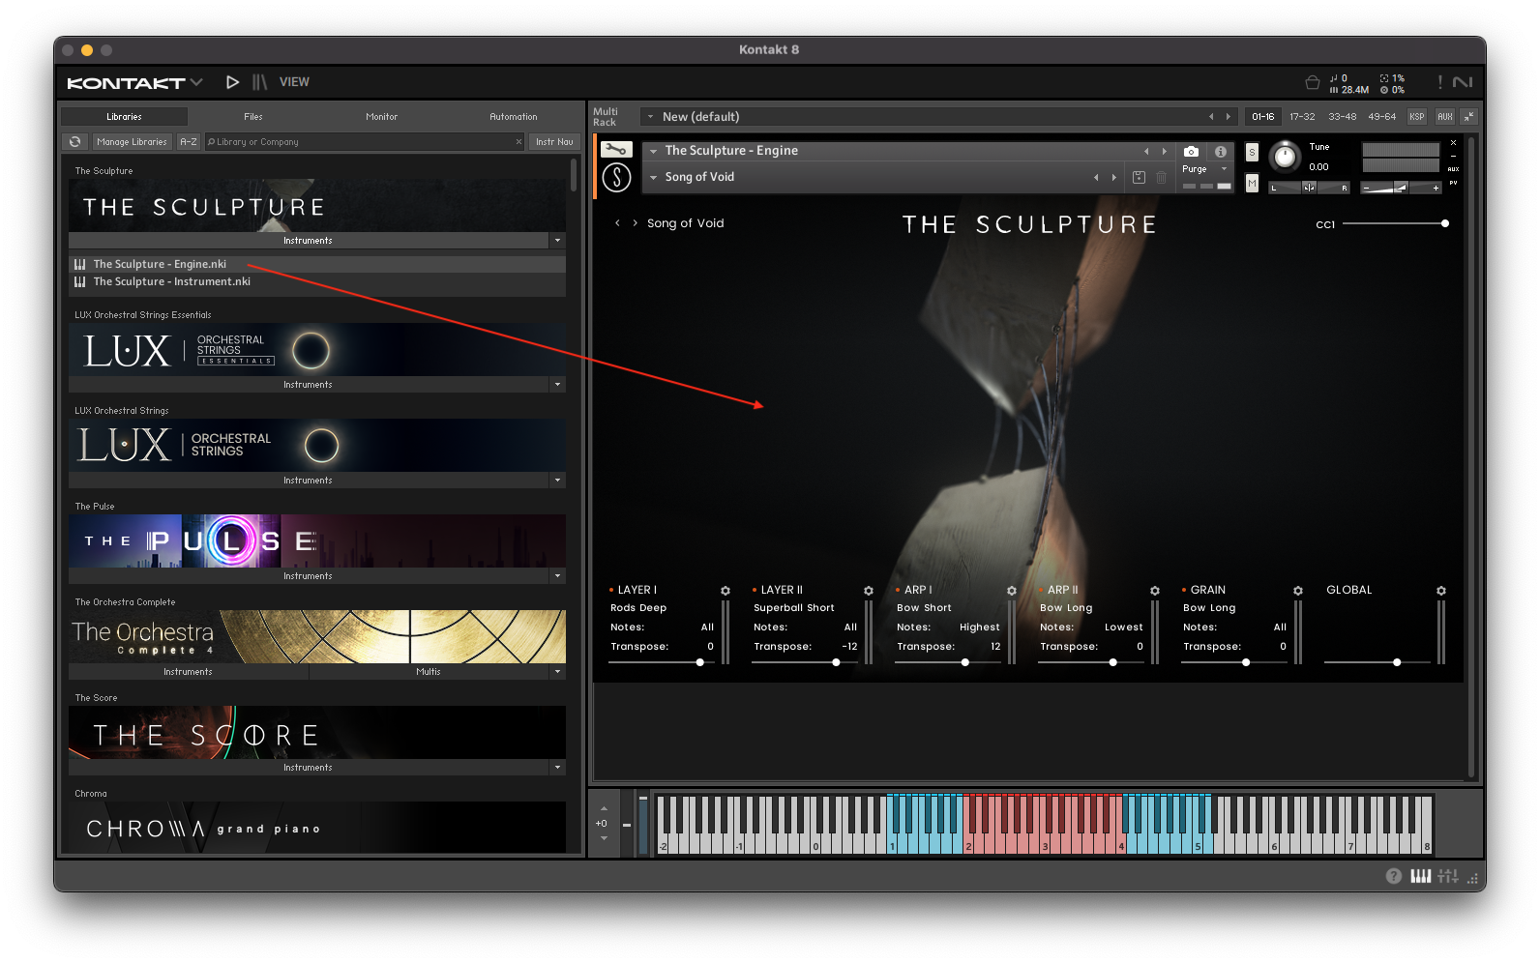The image size is (1540, 963).
Task: Expand The Score library options arrow
Action: pyautogui.click(x=557, y=767)
